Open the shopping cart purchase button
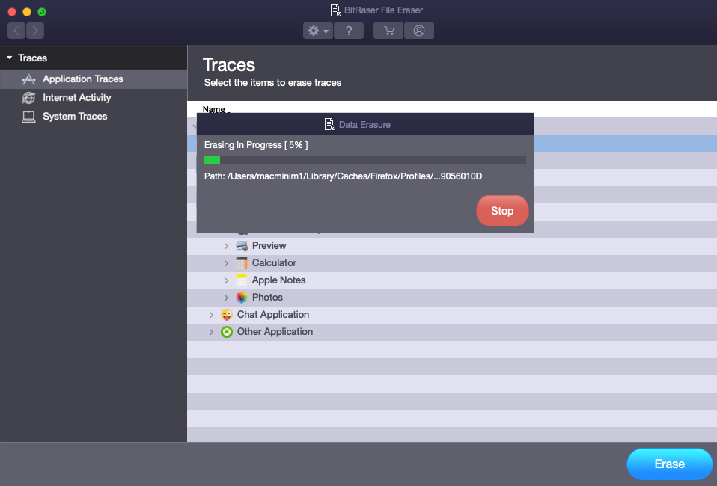 coord(388,31)
